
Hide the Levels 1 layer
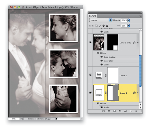tap(90, 75)
